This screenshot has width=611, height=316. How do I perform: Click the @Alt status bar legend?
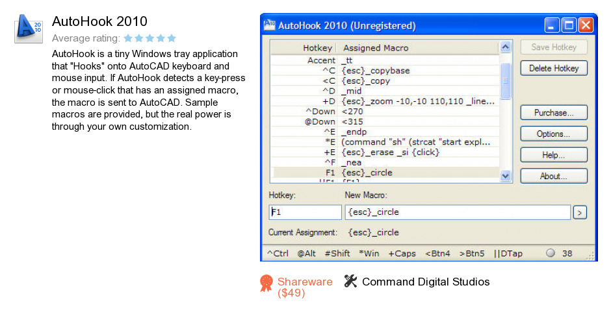[307, 253]
